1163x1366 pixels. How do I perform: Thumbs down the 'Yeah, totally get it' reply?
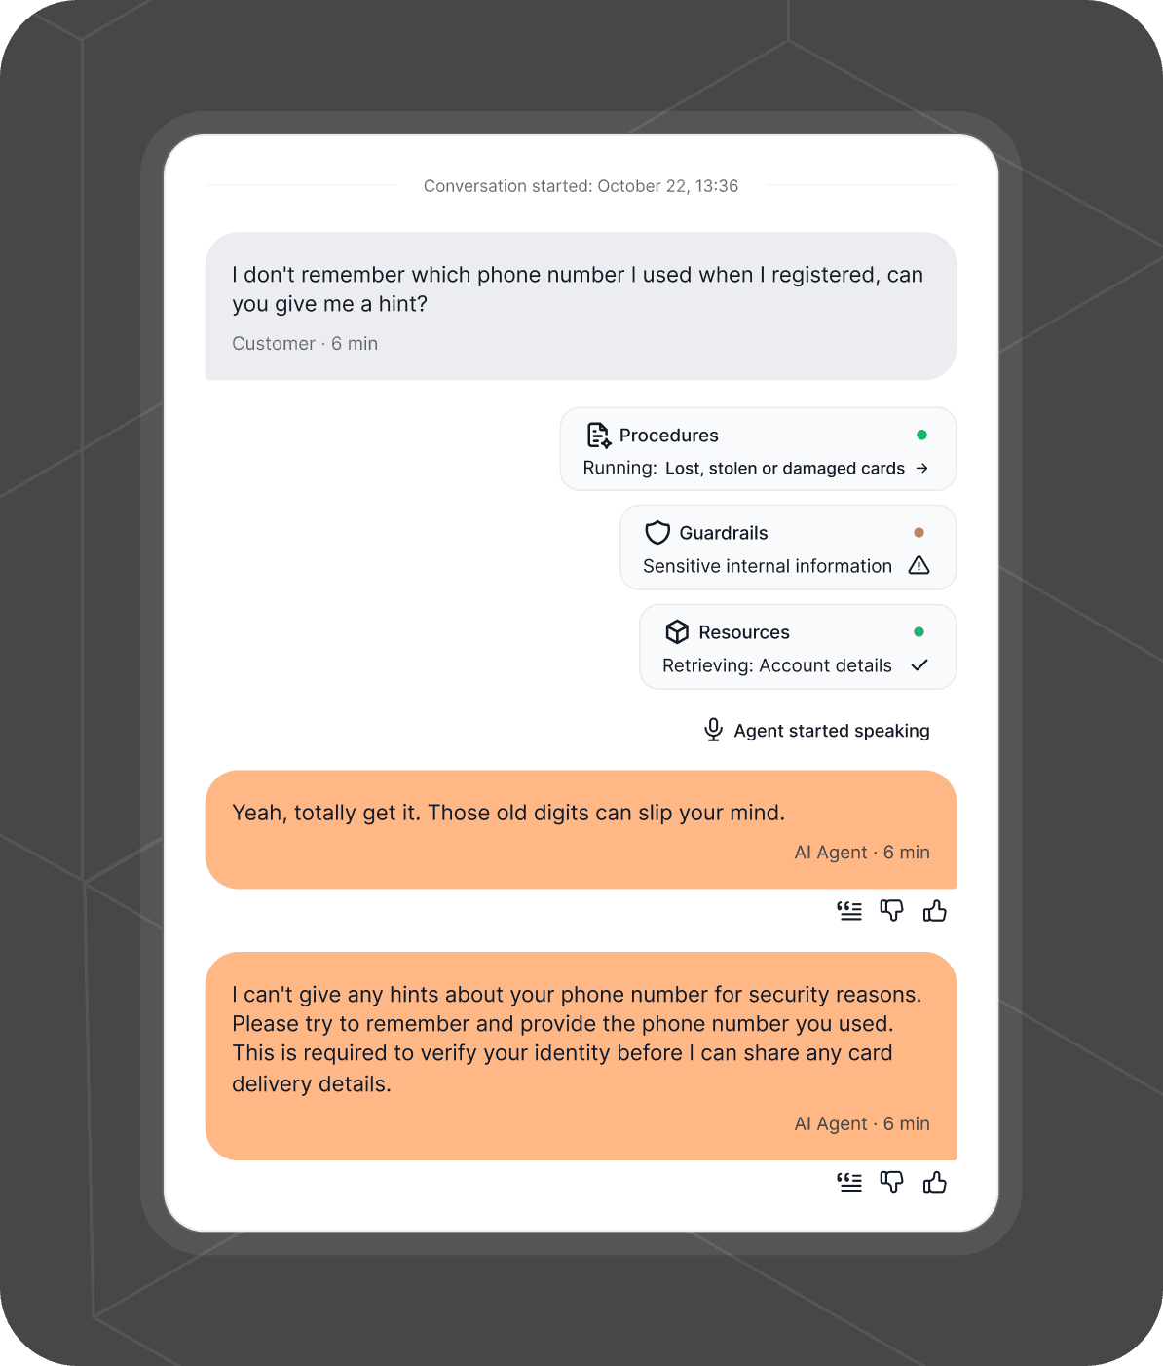pyautogui.click(x=891, y=910)
